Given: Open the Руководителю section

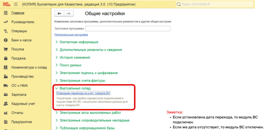Looking at the screenshot, I should (23, 22).
